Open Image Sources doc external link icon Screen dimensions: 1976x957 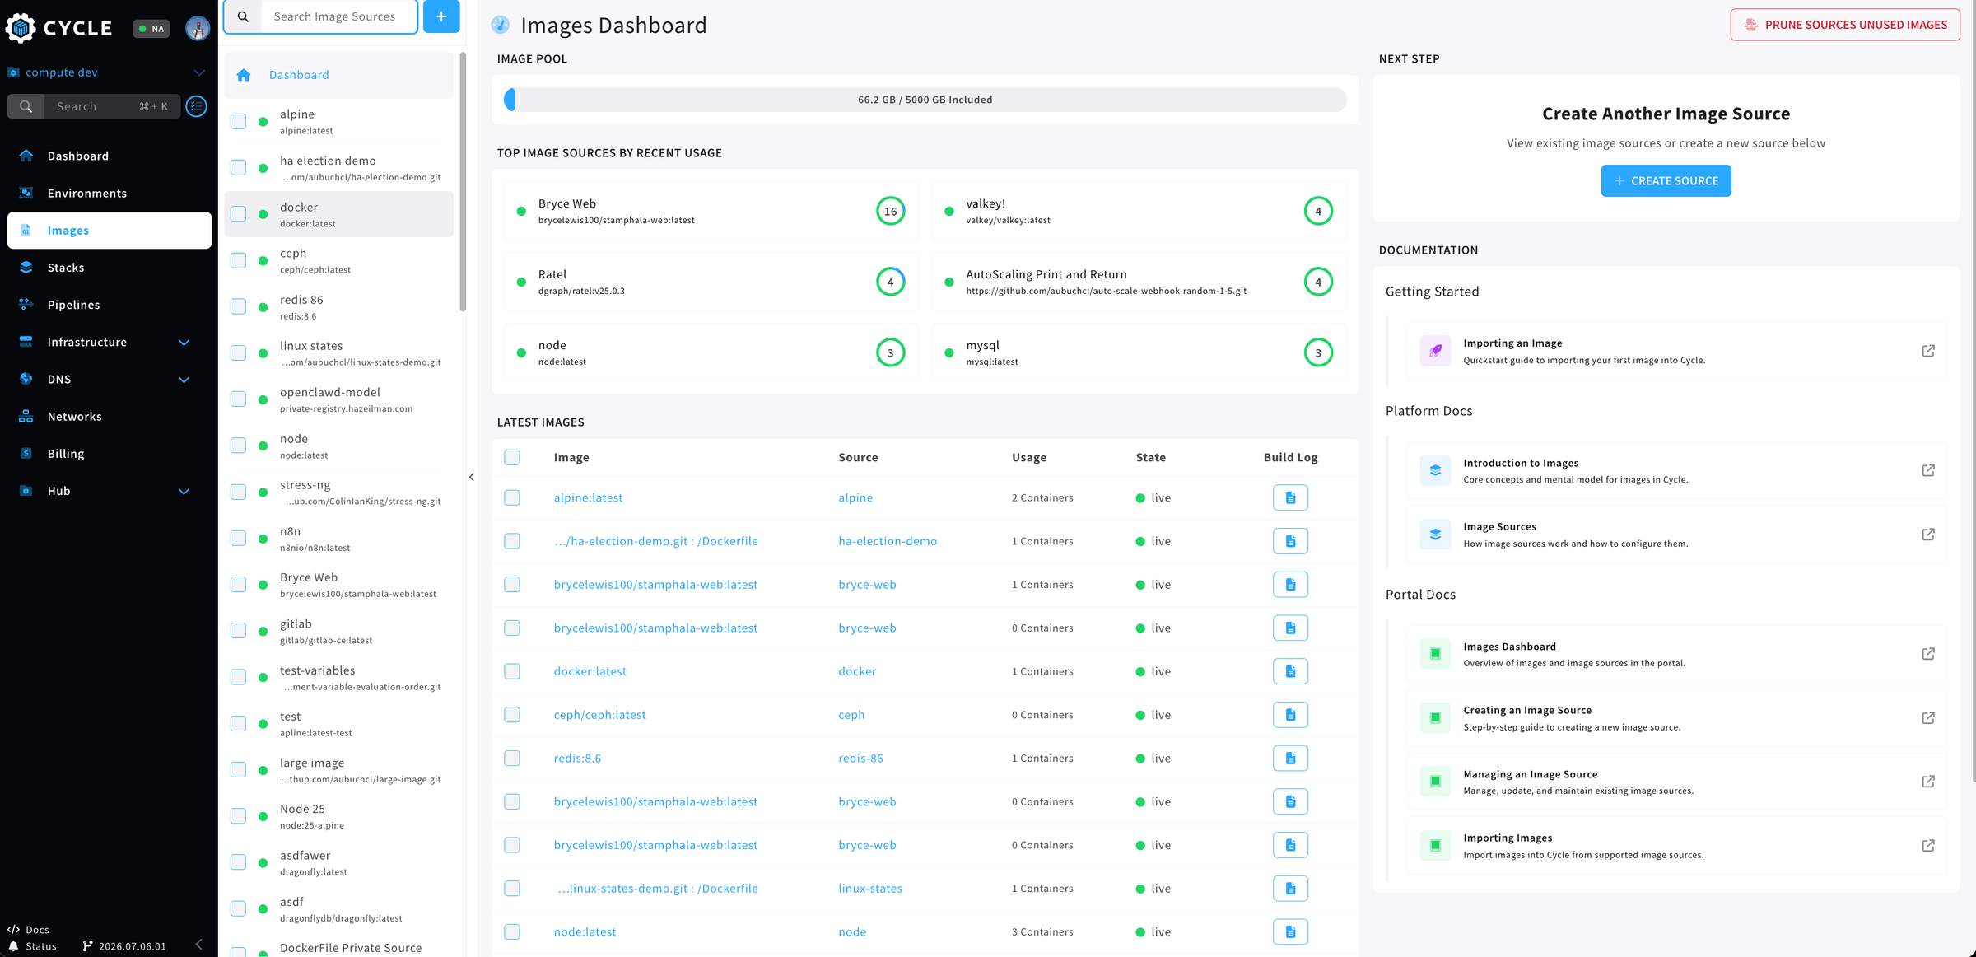tap(1928, 535)
